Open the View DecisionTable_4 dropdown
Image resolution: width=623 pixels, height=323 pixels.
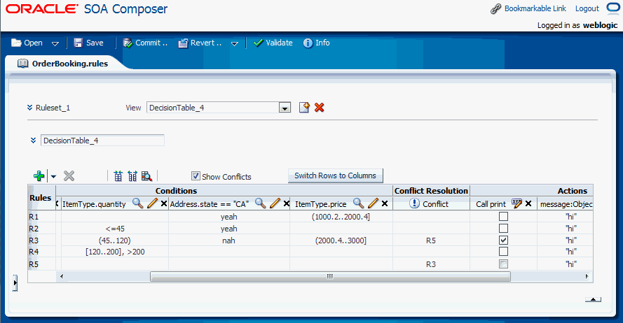(285, 108)
